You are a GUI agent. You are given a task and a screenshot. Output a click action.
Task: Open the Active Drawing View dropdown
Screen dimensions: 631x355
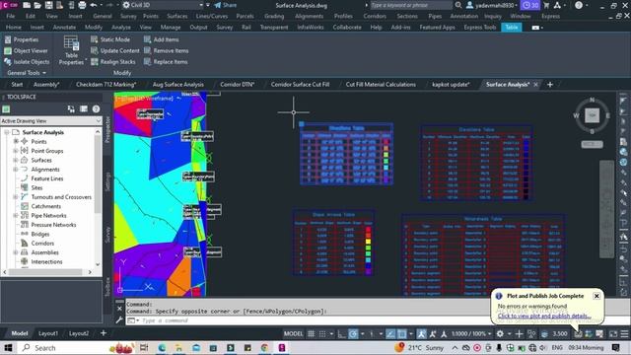(x=51, y=120)
